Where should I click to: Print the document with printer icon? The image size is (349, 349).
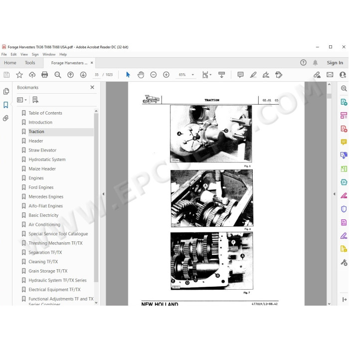[45, 75]
